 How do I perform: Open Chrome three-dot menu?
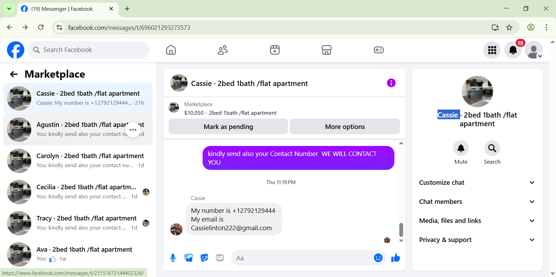pos(546,27)
